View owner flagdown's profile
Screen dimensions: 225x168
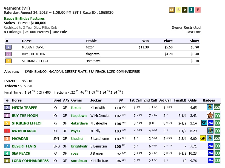pos(79,115)
